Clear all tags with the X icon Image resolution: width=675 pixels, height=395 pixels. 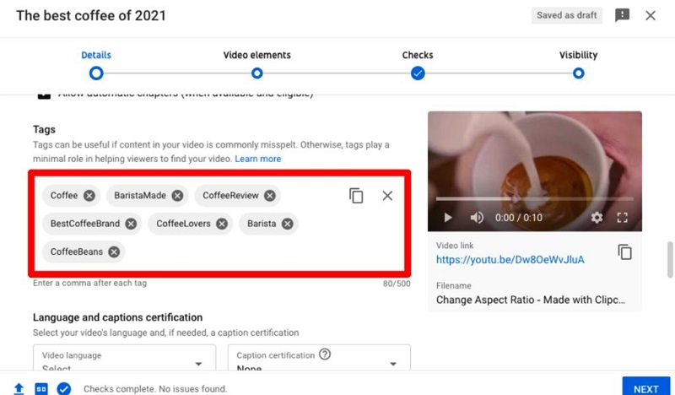pyautogui.click(x=387, y=196)
